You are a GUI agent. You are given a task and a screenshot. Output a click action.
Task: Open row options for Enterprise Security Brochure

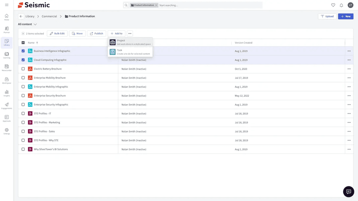point(349,96)
